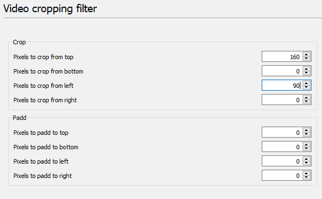Decrease pixels to crop from top
This screenshot has height=199, width=322.
(306, 59)
